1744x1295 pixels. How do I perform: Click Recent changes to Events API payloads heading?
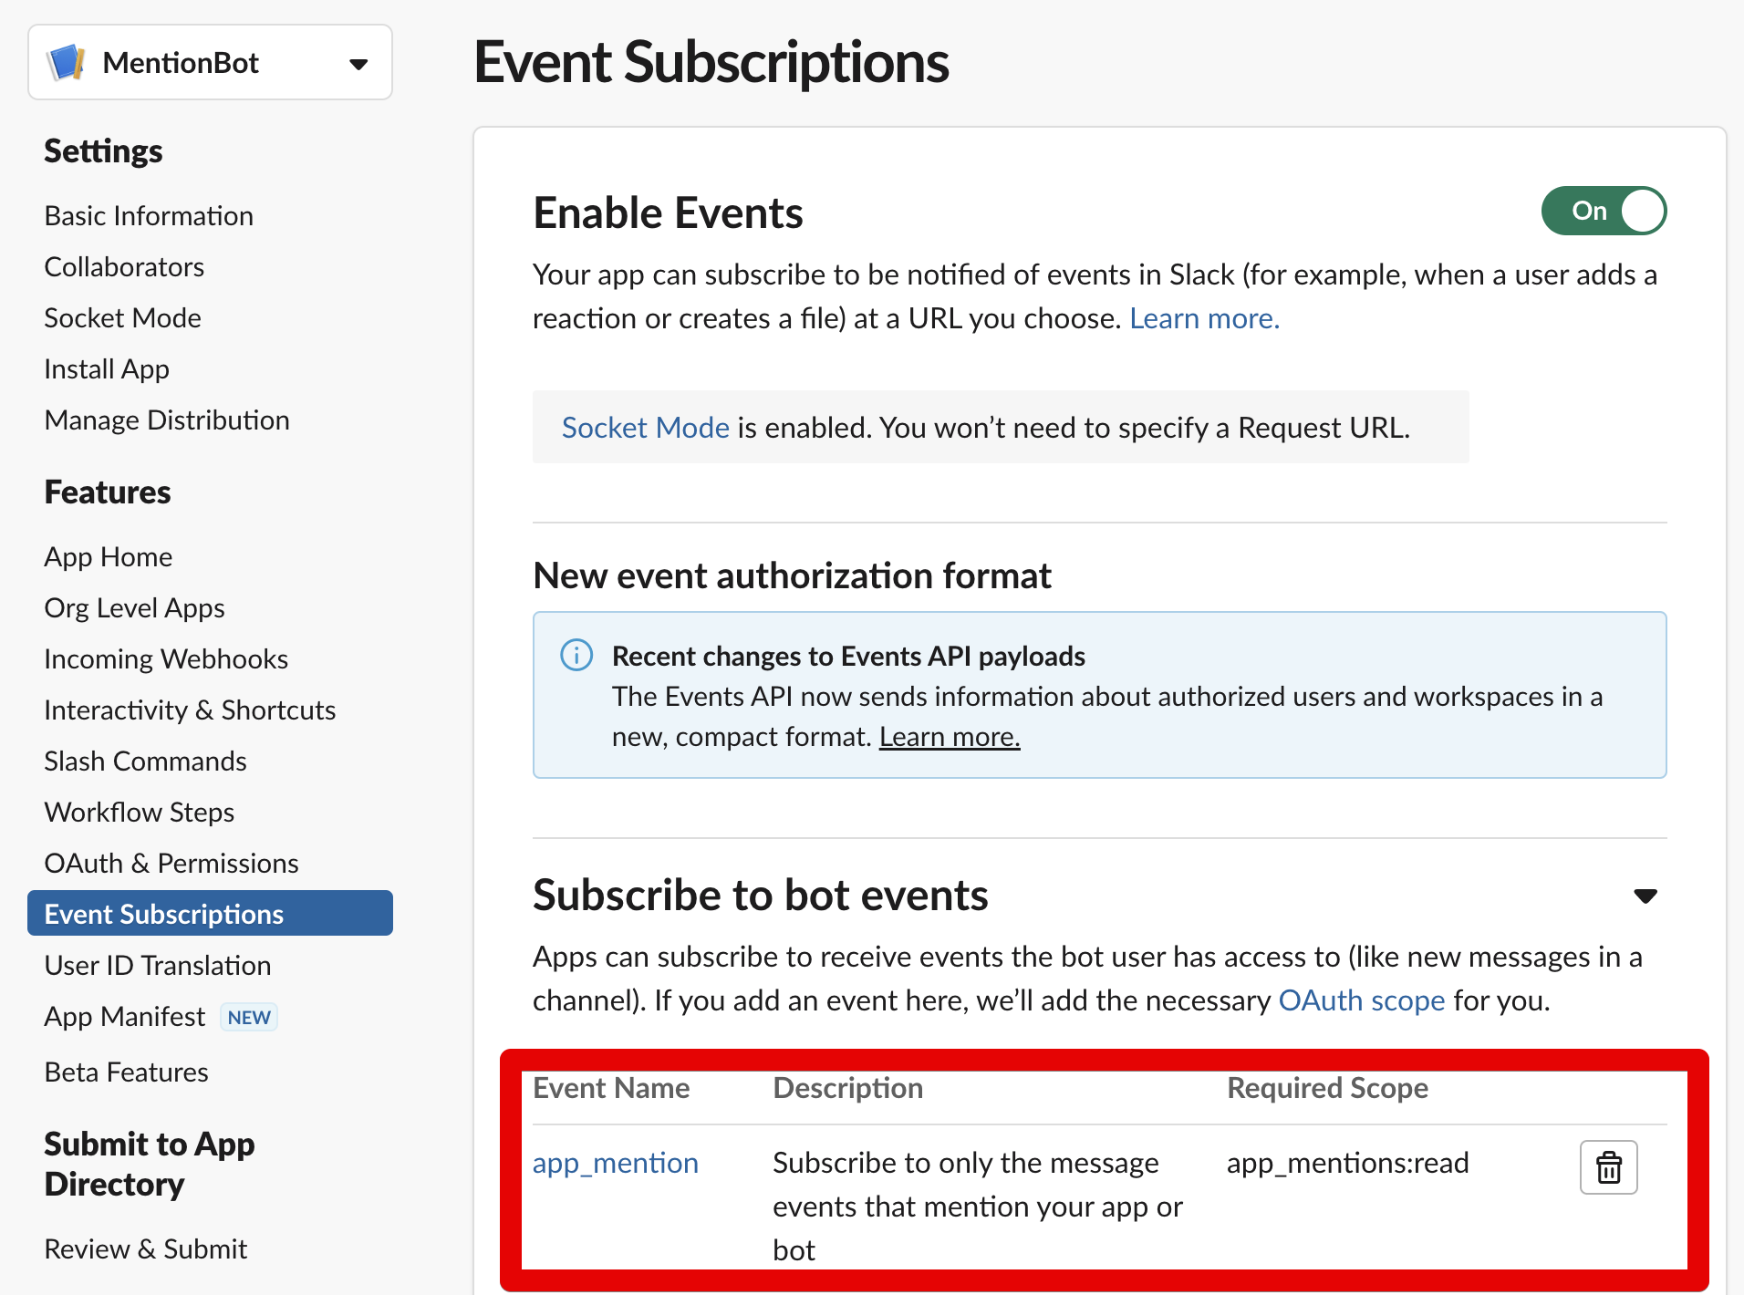tap(848, 657)
